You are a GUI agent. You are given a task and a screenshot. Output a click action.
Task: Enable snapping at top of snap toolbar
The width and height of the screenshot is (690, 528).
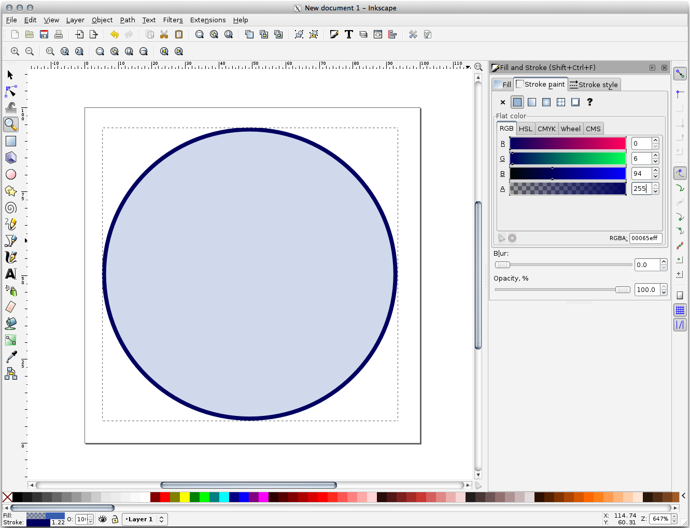pos(680,73)
